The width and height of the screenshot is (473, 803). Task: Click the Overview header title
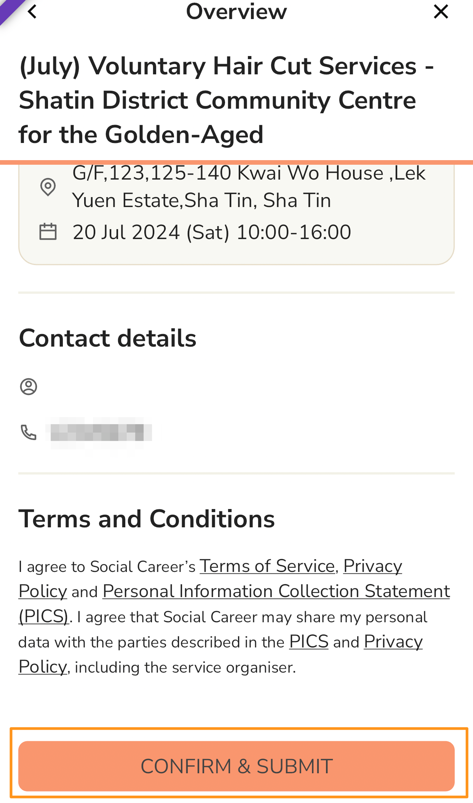coord(237,11)
